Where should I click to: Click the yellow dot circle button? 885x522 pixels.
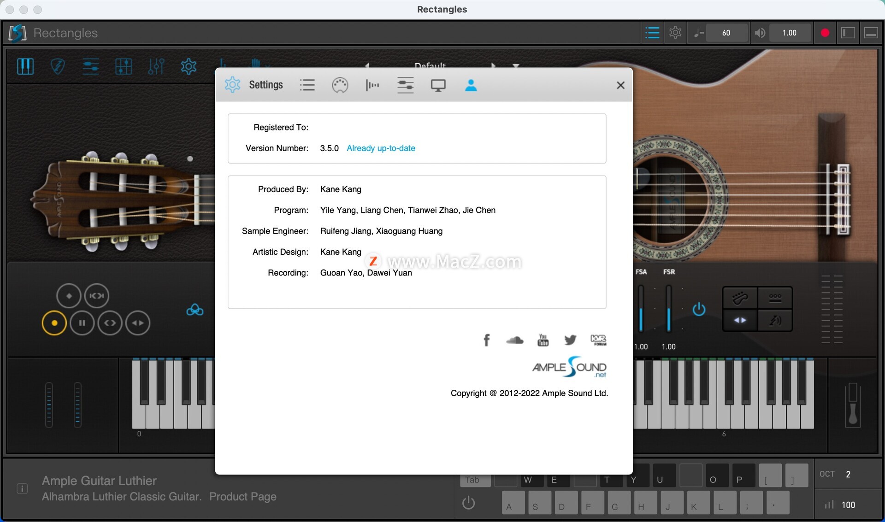point(54,323)
